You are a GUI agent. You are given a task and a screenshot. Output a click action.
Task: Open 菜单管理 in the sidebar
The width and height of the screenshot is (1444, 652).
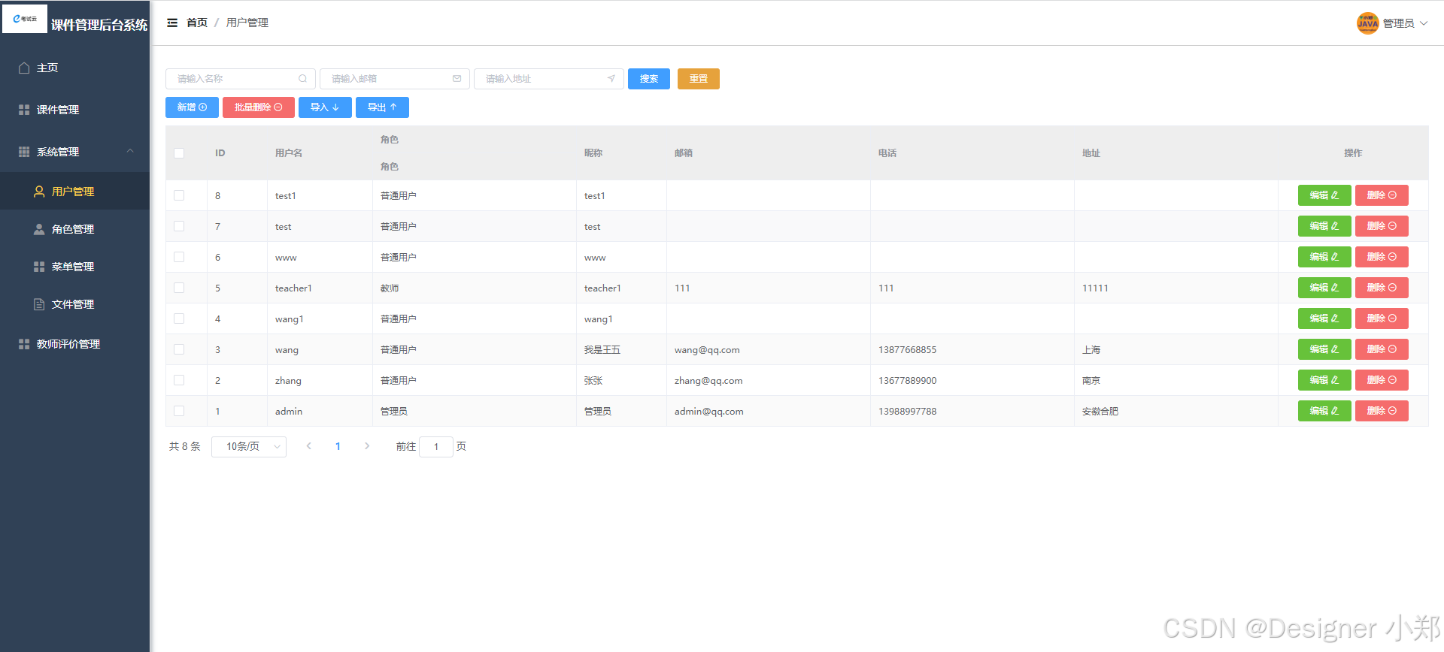[x=75, y=267]
